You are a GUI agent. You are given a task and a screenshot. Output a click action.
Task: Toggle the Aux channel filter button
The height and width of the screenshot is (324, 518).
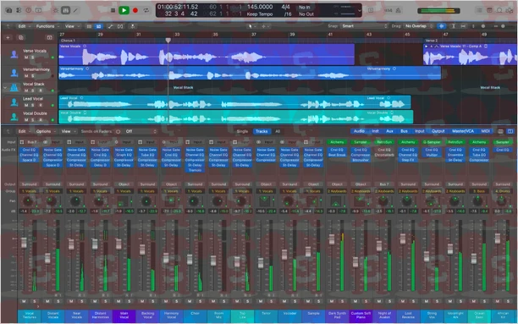(x=390, y=131)
